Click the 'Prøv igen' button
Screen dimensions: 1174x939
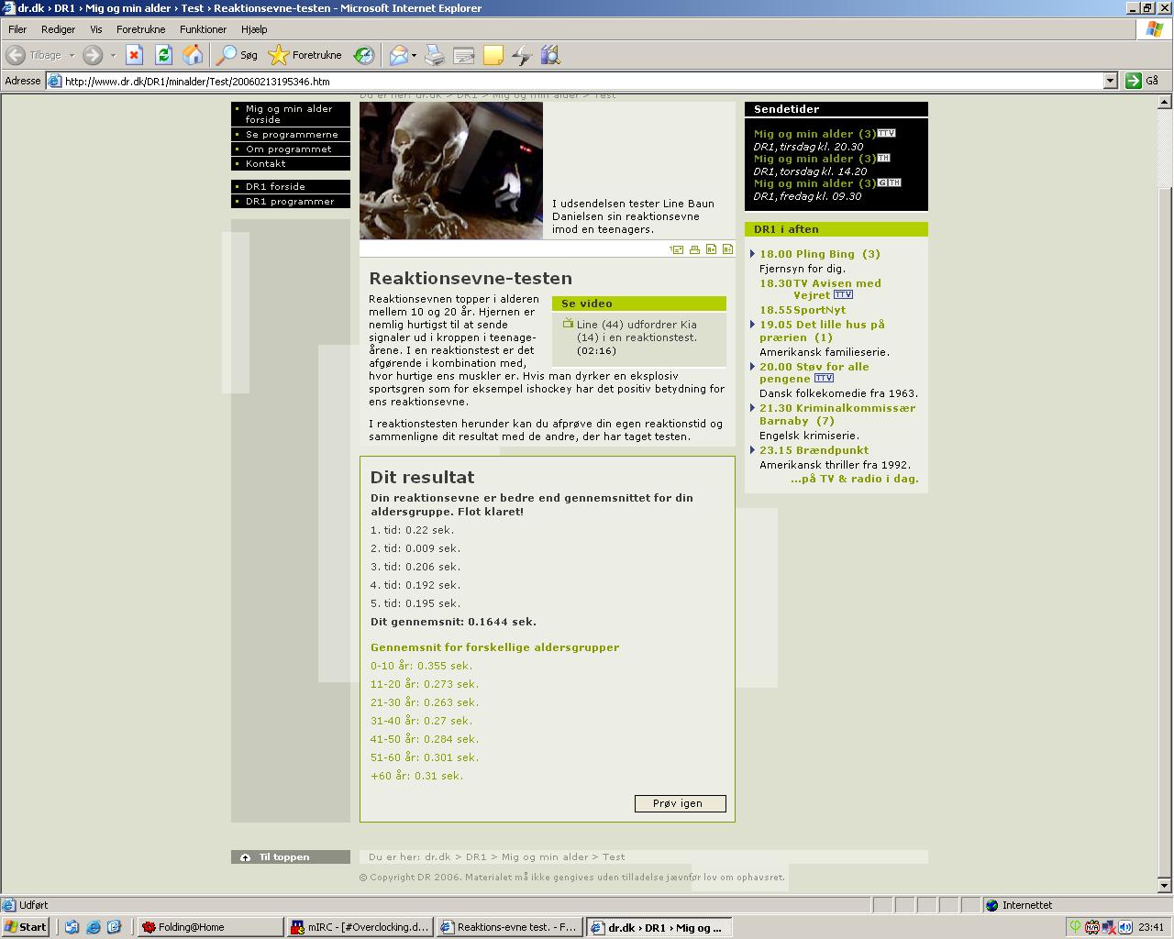[x=680, y=803]
